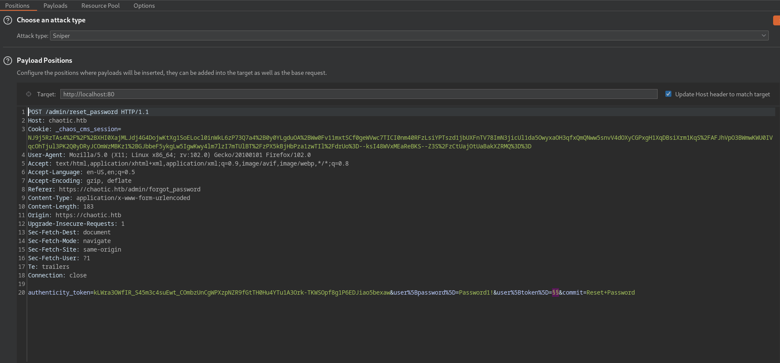Switch to the Payloads tab
780x363 pixels.
56,6
